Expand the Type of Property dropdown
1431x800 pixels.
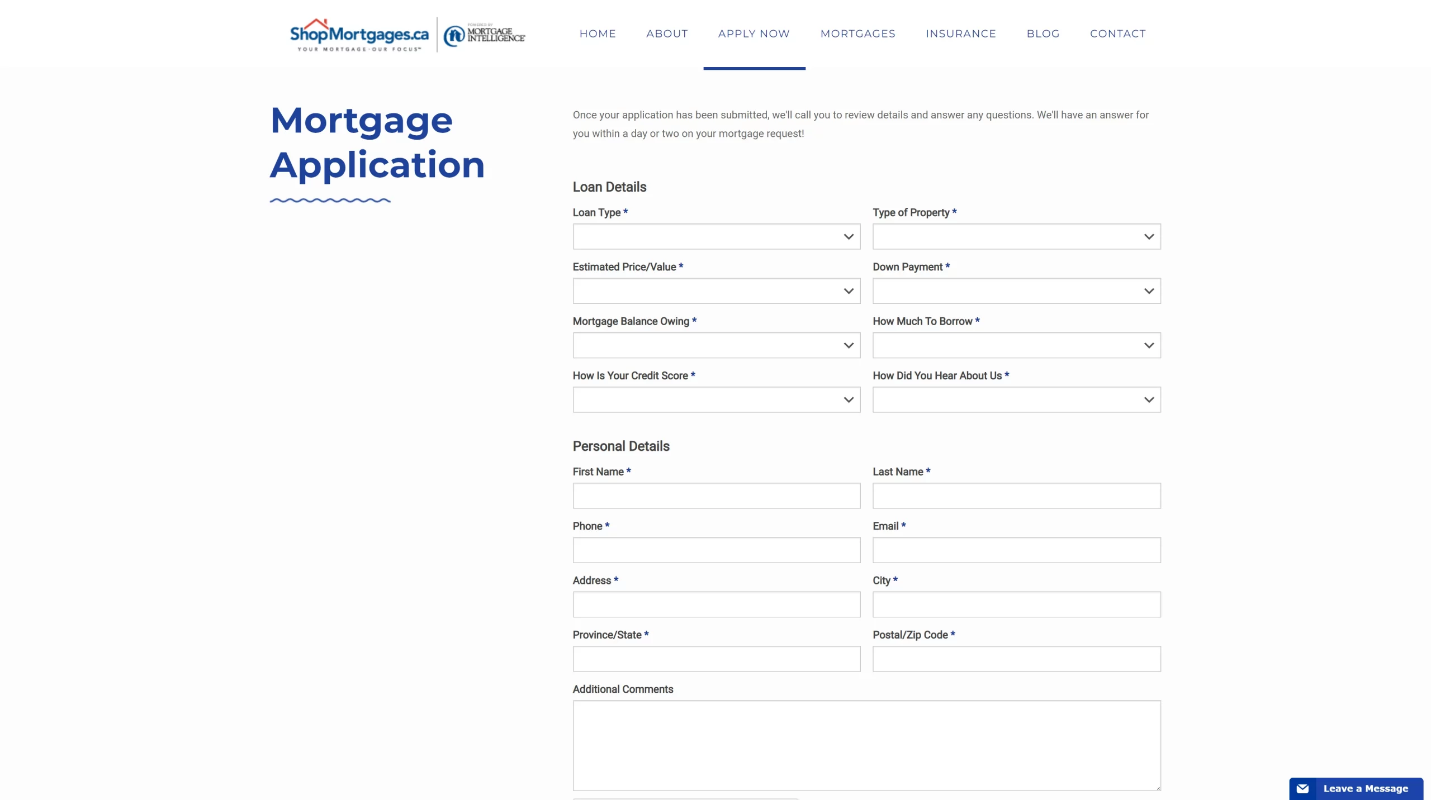(x=1016, y=237)
